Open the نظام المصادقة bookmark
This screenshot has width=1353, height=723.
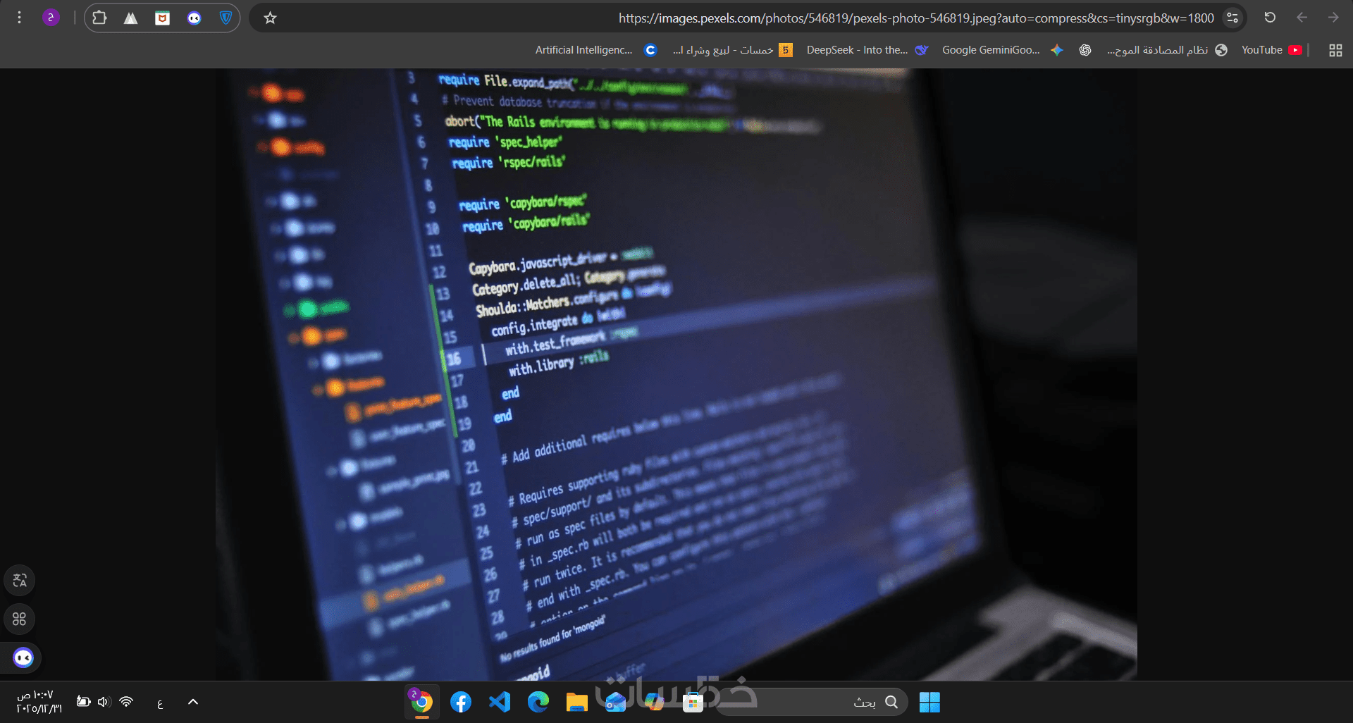(1168, 50)
